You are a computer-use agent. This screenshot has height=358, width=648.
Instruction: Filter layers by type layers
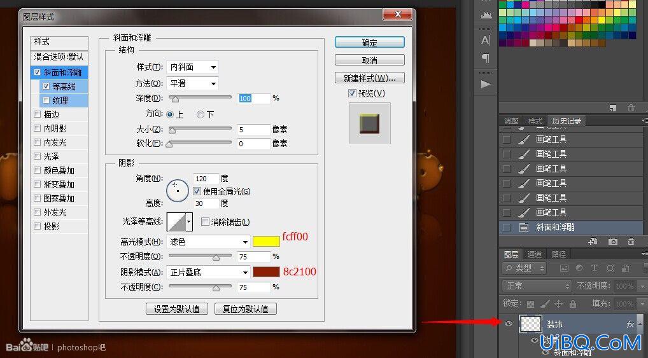coord(595,268)
